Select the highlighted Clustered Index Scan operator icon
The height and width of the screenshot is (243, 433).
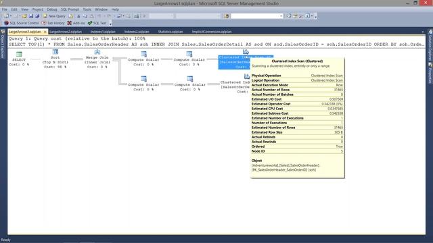click(246, 52)
